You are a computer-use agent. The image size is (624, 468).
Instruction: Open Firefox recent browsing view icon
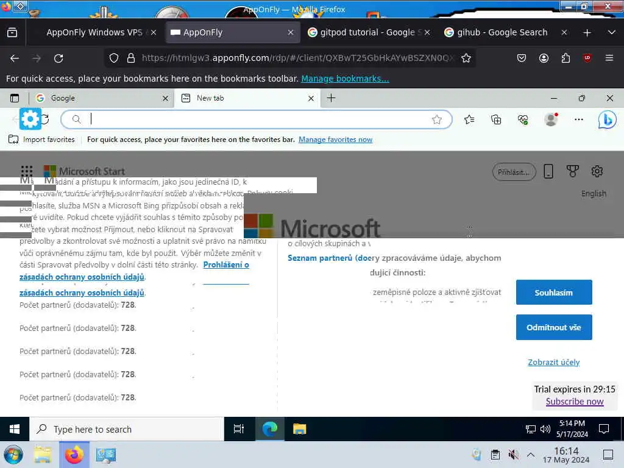click(12, 33)
